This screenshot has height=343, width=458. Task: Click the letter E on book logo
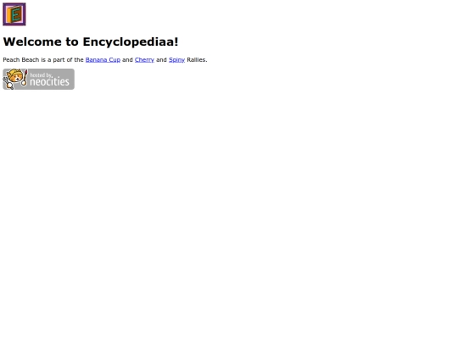coord(17,14)
